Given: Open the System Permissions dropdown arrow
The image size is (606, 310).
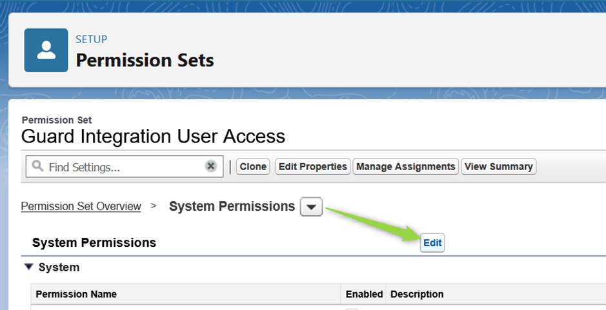Looking at the screenshot, I should tap(311, 207).
